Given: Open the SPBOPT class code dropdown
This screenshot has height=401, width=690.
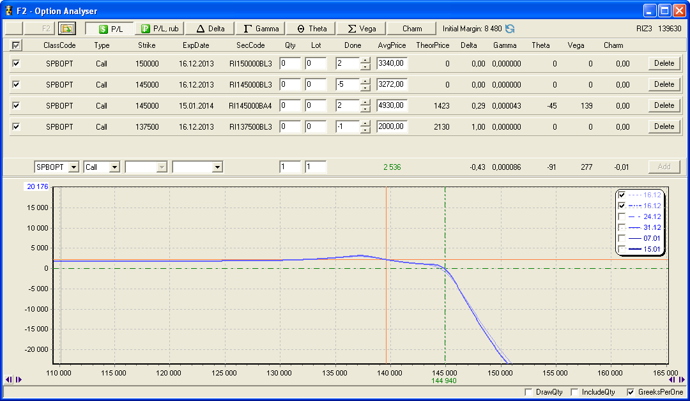Looking at the screenshot, I should point(73,167).
